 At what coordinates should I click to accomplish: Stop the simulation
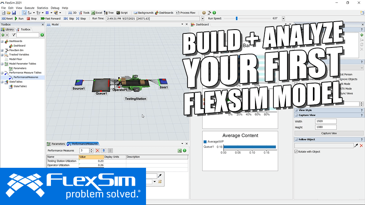(32, 19)
